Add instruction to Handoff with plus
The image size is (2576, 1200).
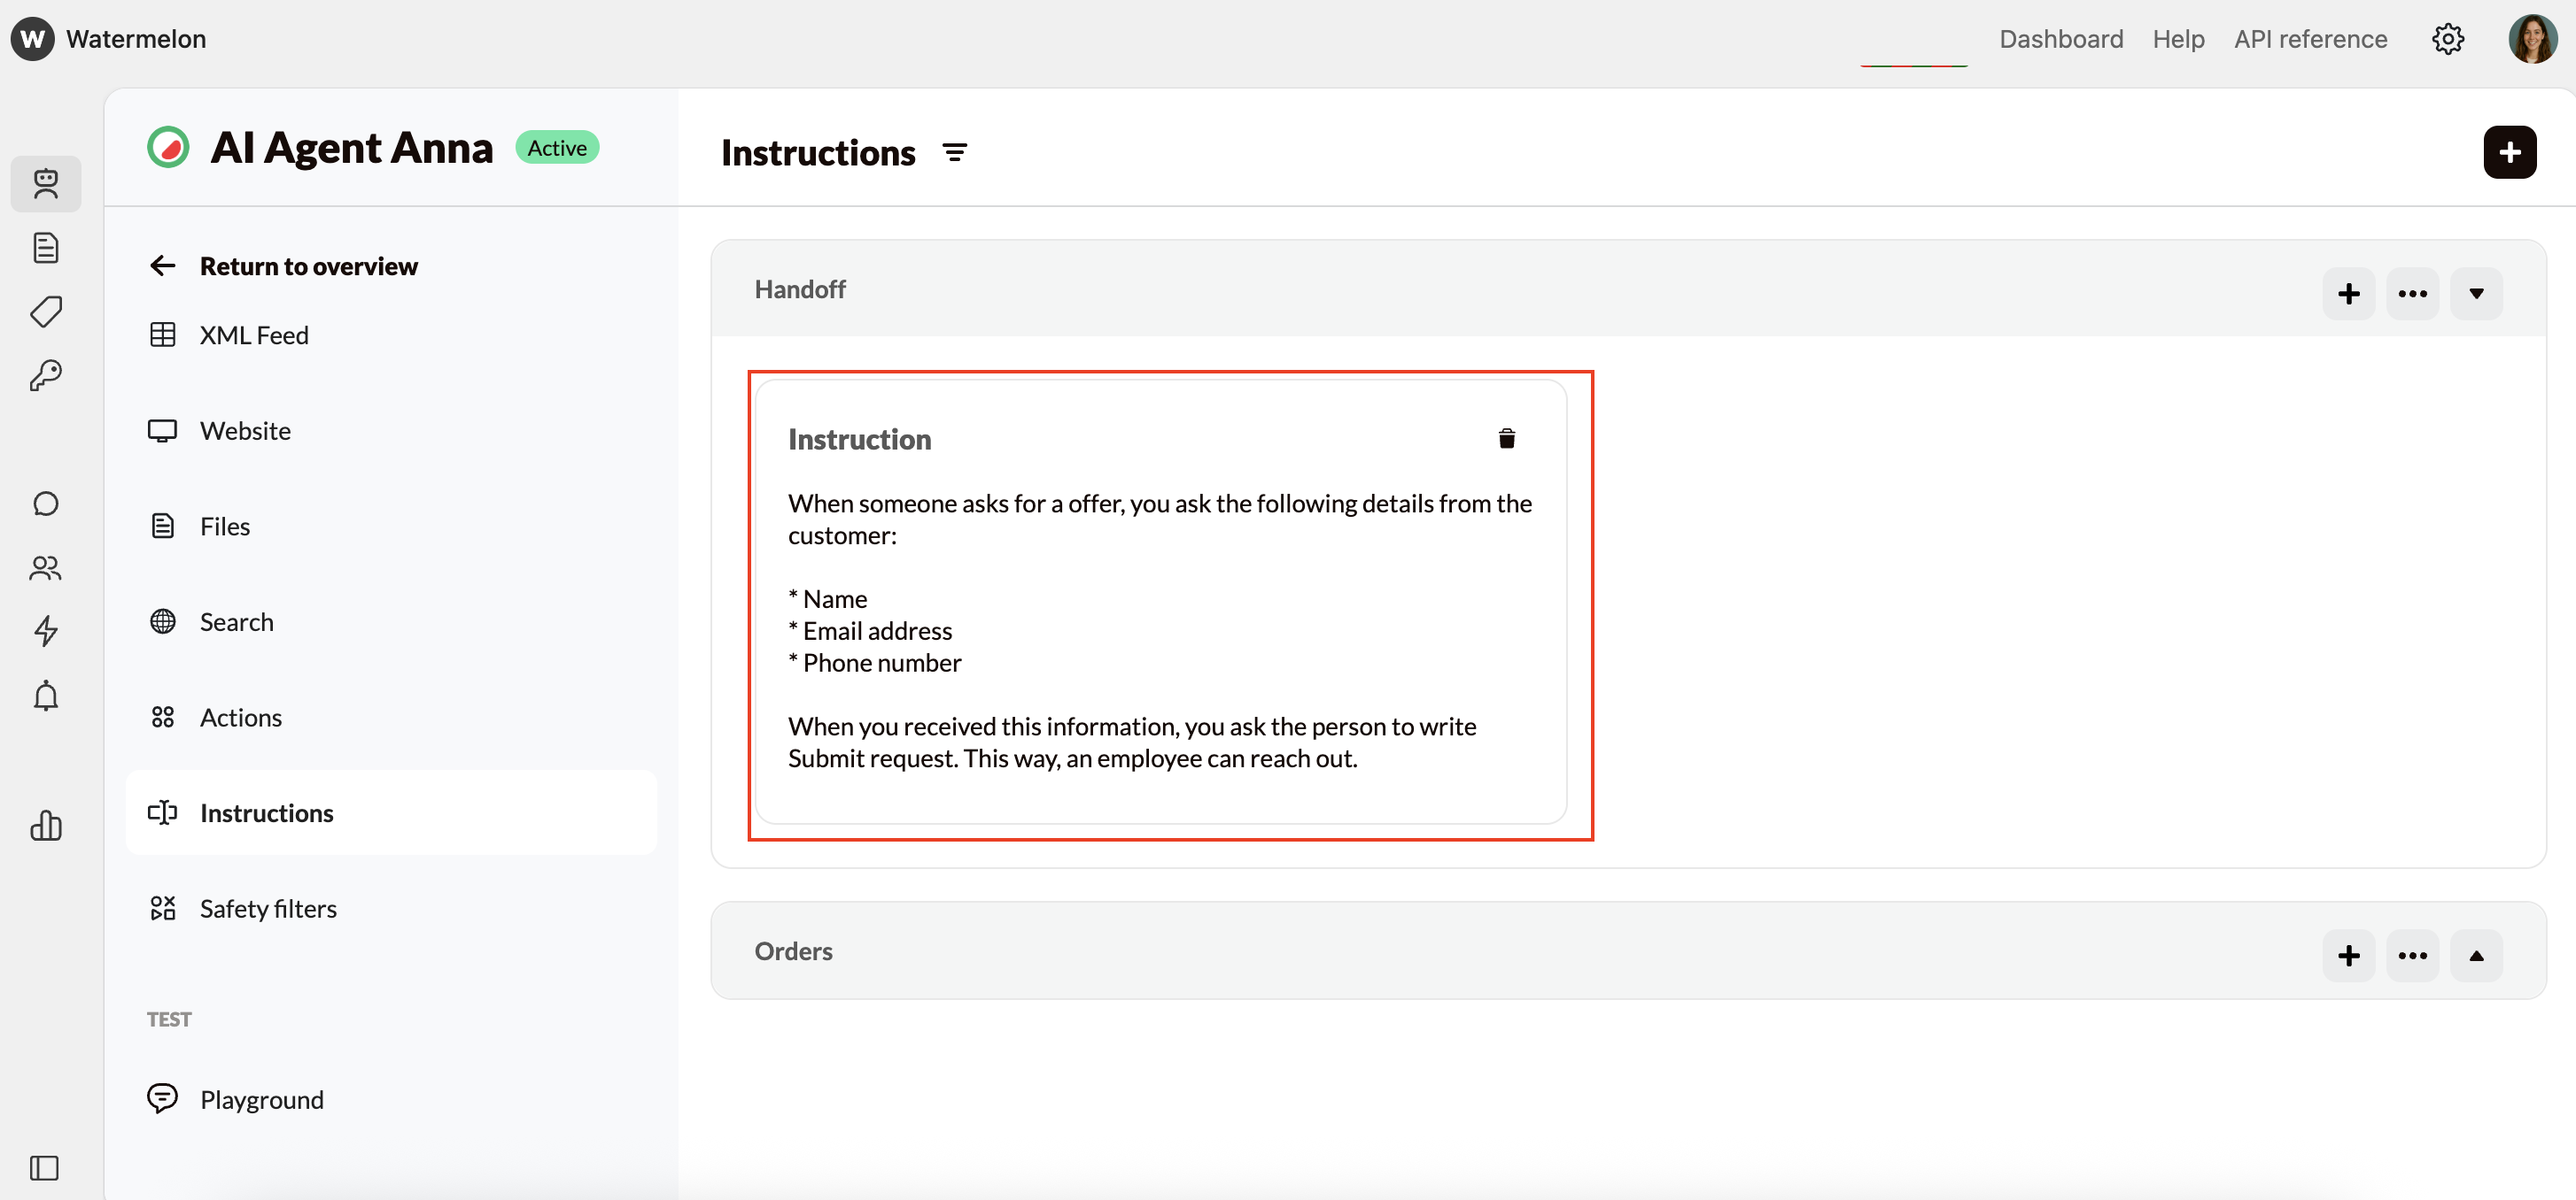coord(2348,294)
